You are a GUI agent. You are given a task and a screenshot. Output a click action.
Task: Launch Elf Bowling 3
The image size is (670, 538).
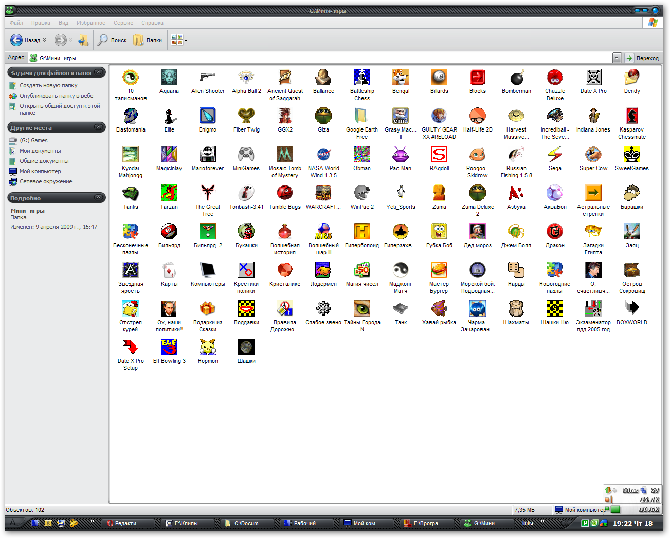[169, 347]
